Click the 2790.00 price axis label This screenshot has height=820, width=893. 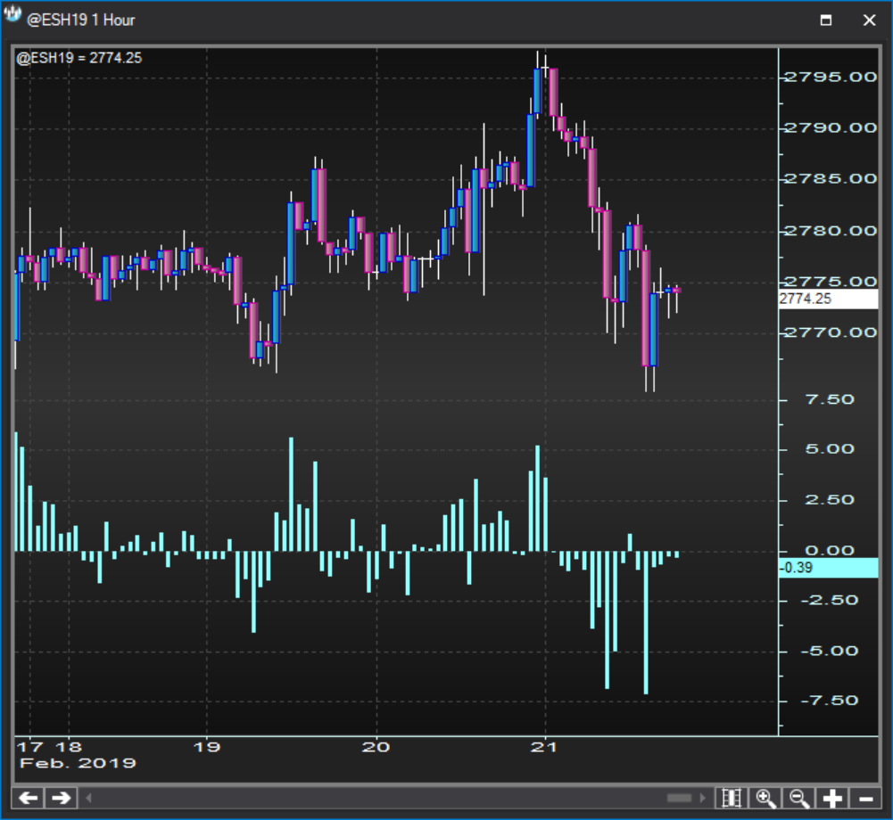831,127
